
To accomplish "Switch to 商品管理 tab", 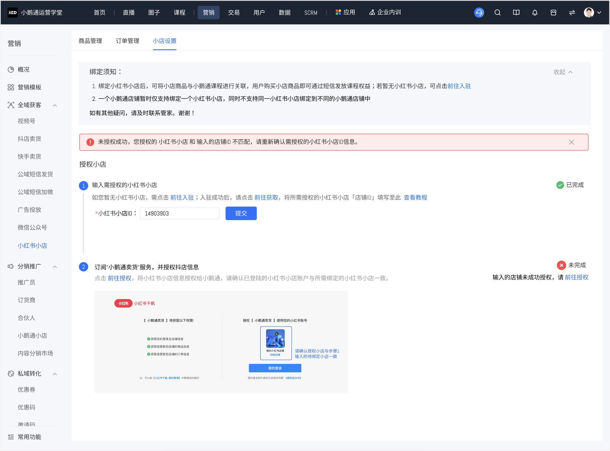I will point(91,41).
